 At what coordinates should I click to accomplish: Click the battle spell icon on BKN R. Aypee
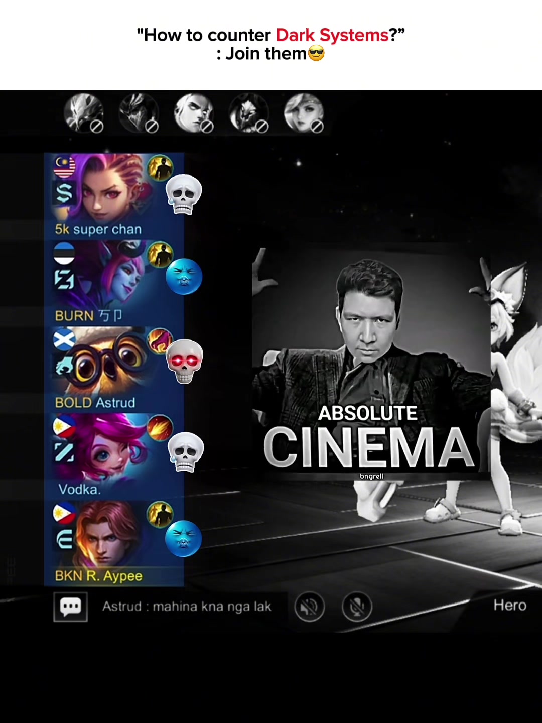(x=160, y=515)
